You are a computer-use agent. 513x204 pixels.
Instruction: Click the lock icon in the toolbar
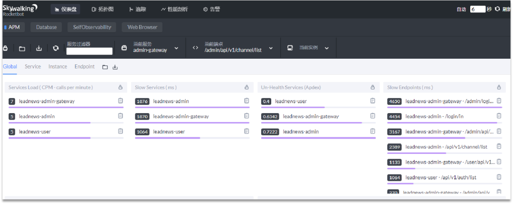(6, 48)
